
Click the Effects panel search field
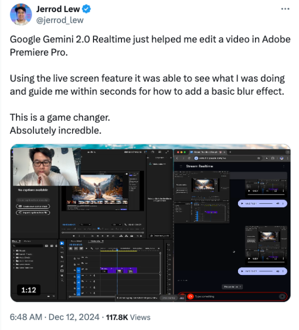(27, 246)
